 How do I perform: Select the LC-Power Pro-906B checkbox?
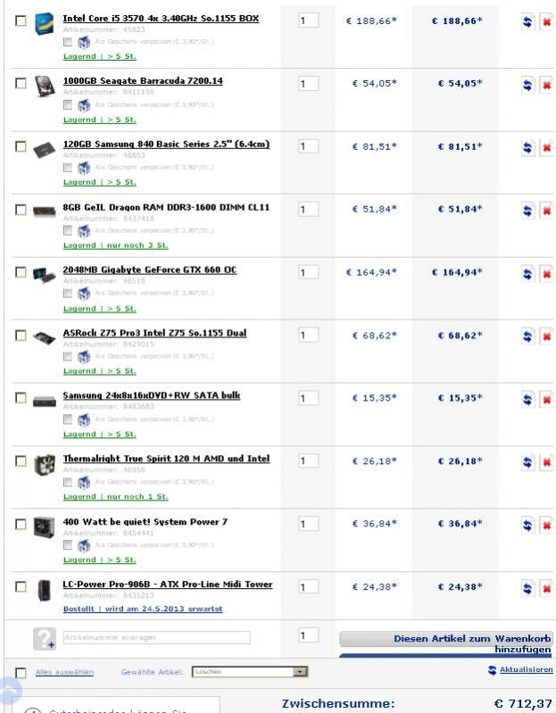[21, 586]
